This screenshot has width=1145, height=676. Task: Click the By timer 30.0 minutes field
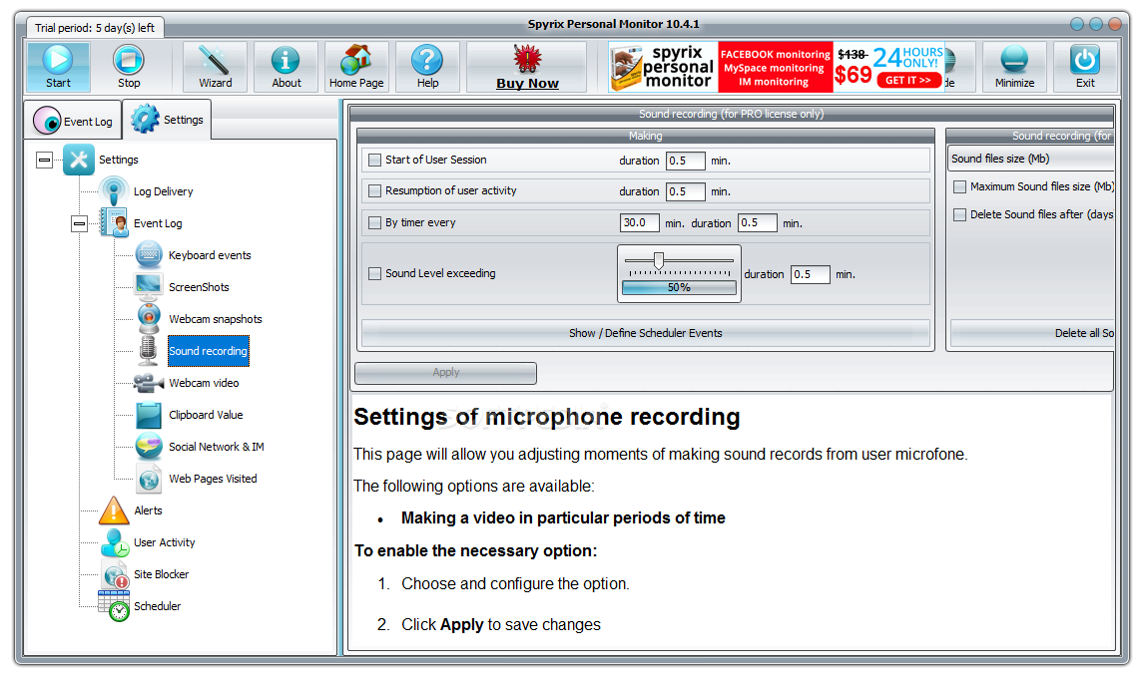tap(639, 223)
